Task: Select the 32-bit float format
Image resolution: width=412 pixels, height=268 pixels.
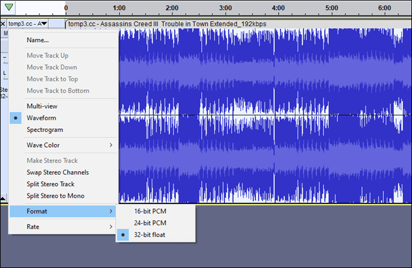Action: coord(150,234)
